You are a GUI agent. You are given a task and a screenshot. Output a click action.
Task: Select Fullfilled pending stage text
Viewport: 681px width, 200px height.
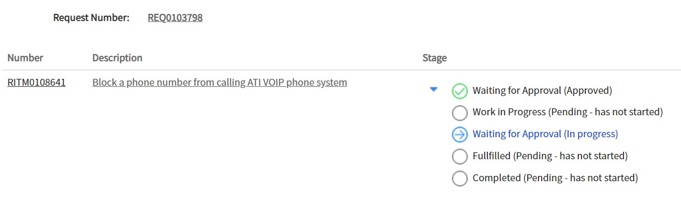[x=550, y=156]
